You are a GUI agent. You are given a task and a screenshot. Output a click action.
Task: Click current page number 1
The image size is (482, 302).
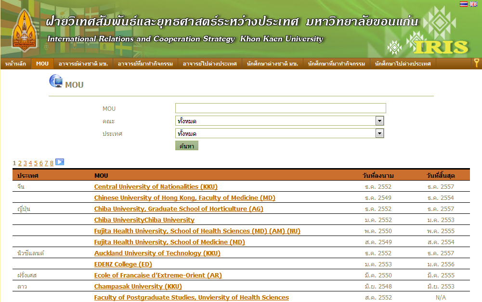coord(14,163)
